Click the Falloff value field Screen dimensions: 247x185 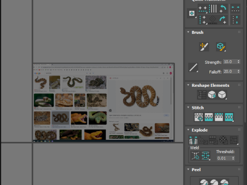pos(230,71)
